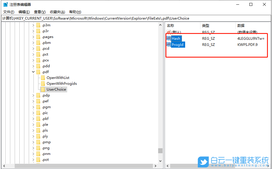Open the 查看 menu
This screenshot has width=272, height=169.
(40, 12)
